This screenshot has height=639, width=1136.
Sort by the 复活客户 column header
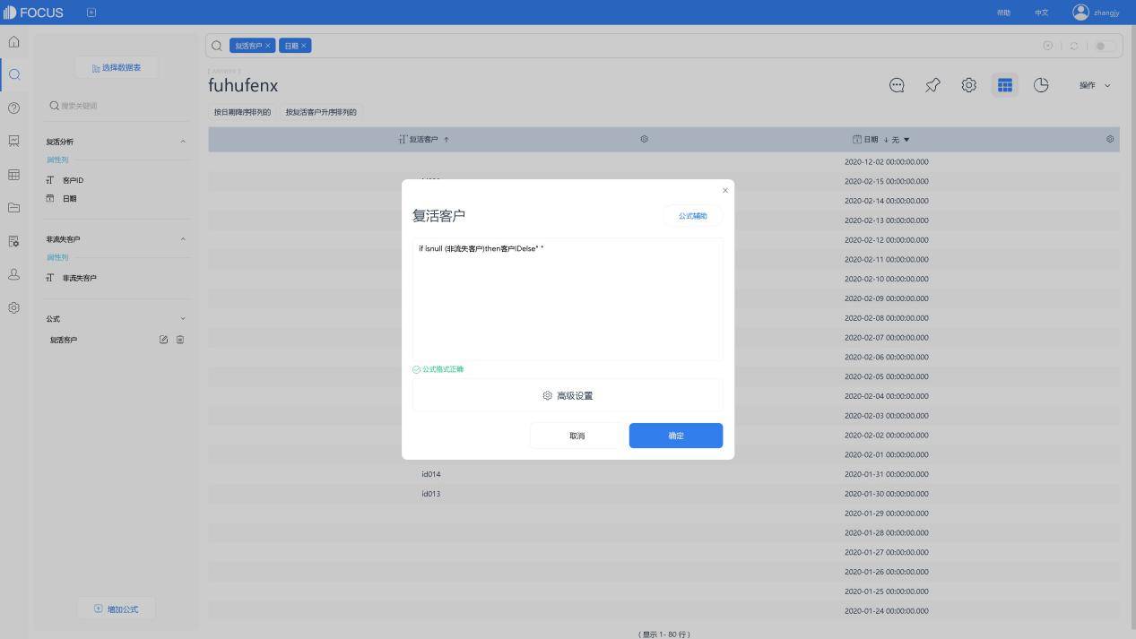424,139
